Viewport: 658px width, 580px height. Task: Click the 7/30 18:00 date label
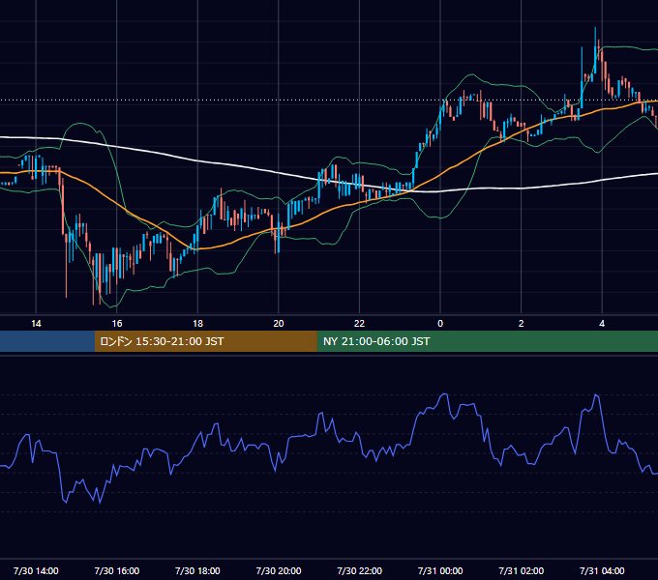197,570
